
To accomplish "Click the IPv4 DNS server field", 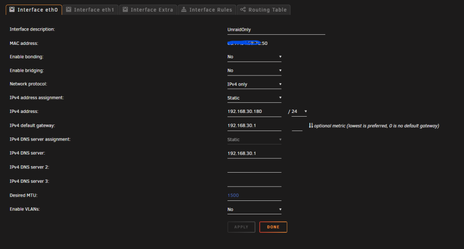I will pyautogui.click(x=254, y=153).
